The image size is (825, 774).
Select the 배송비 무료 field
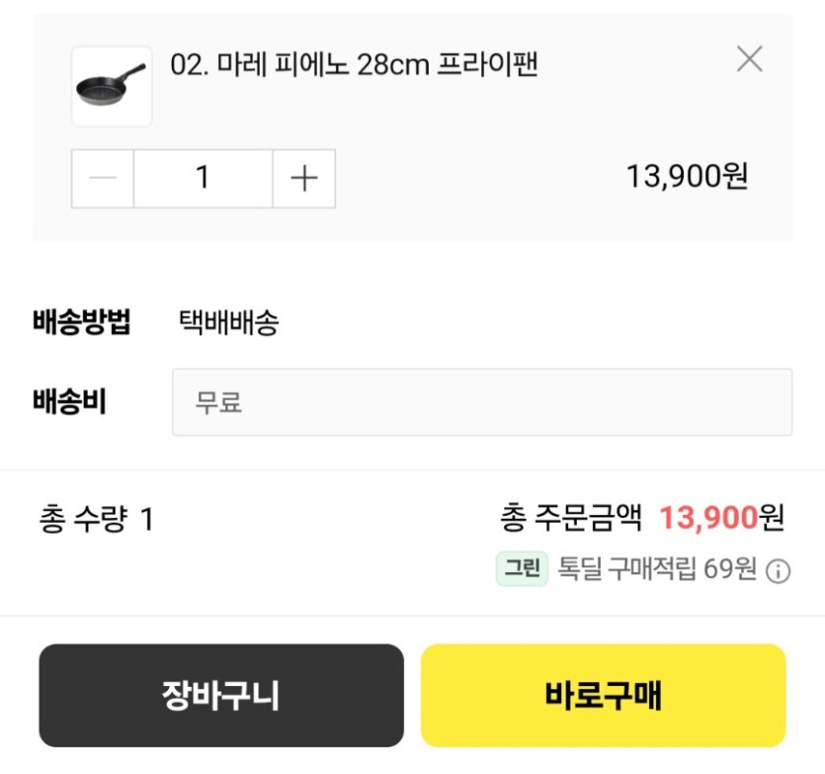point(482,402)
